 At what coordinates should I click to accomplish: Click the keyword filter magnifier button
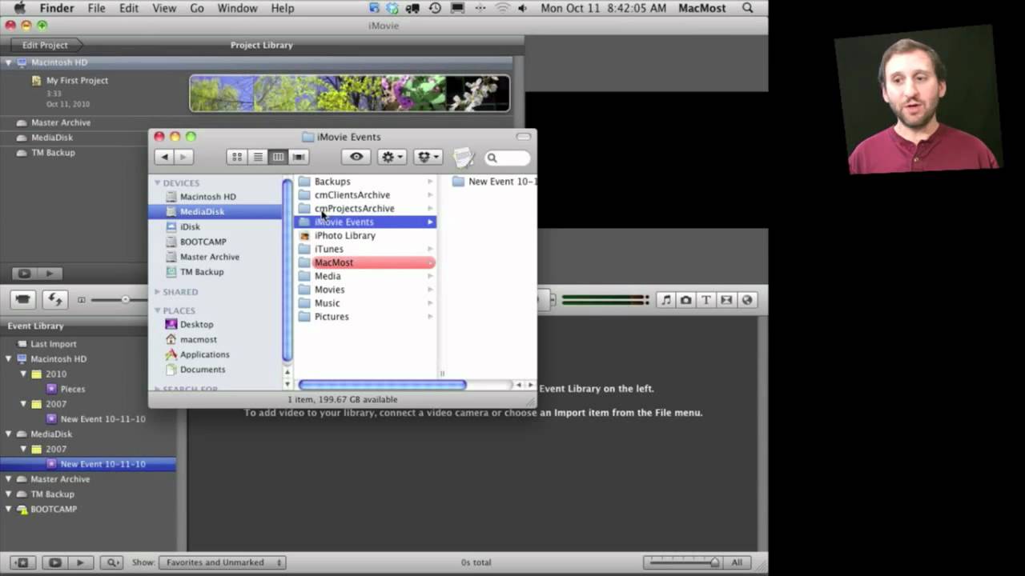[112, 562]
